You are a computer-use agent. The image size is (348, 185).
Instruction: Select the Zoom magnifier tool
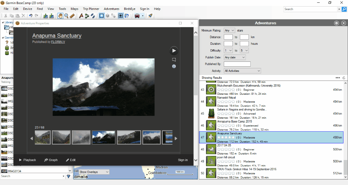pyautogui.click(x=66, y=16)
